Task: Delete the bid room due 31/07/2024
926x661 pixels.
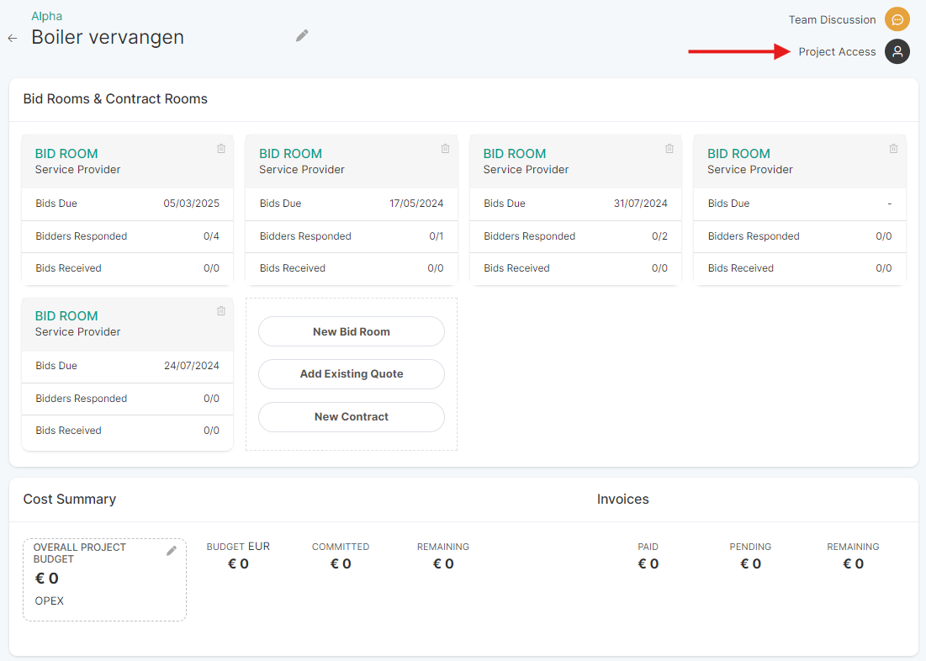Action: [669, 149]
